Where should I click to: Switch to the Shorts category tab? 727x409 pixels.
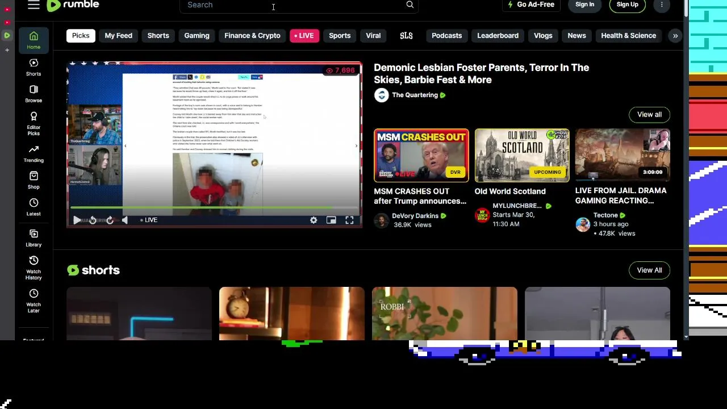[158, 36]
